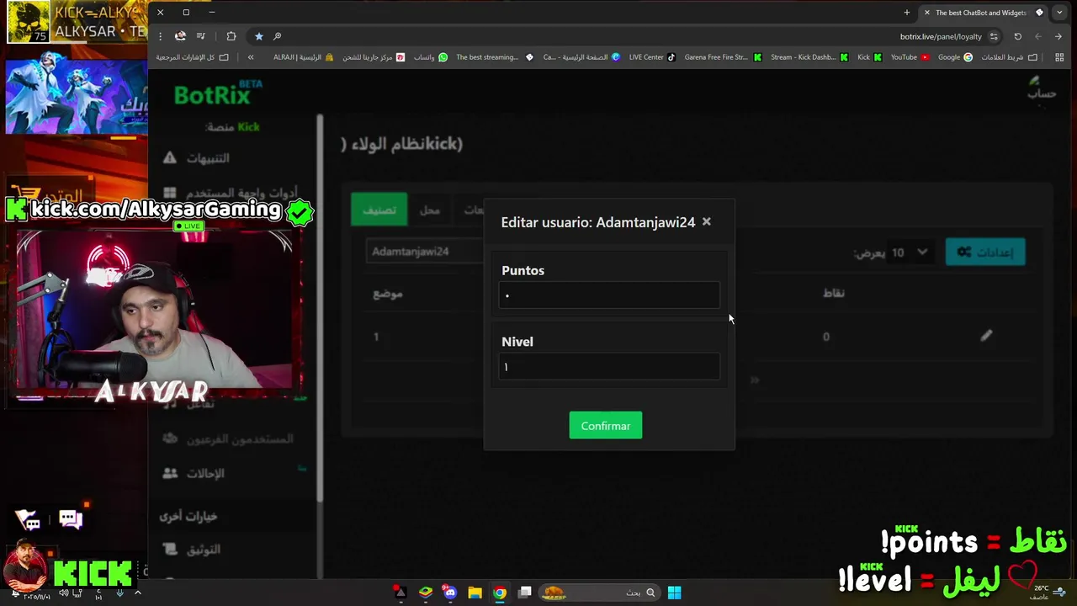Click the Nivel input field

click(609, 367)
